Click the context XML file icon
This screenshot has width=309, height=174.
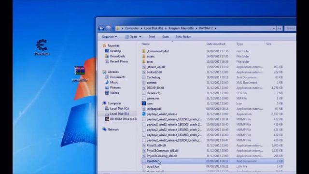click(144, 83)
